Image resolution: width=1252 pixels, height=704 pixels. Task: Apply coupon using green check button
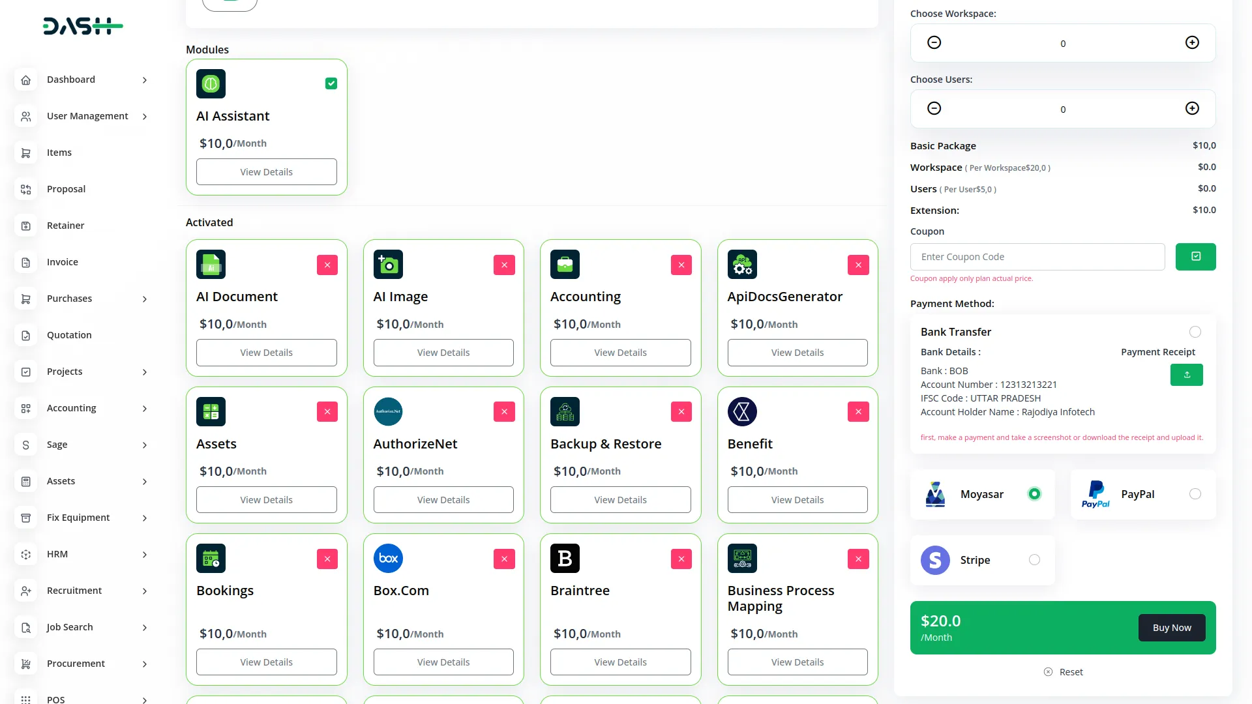click(1195, 257)
